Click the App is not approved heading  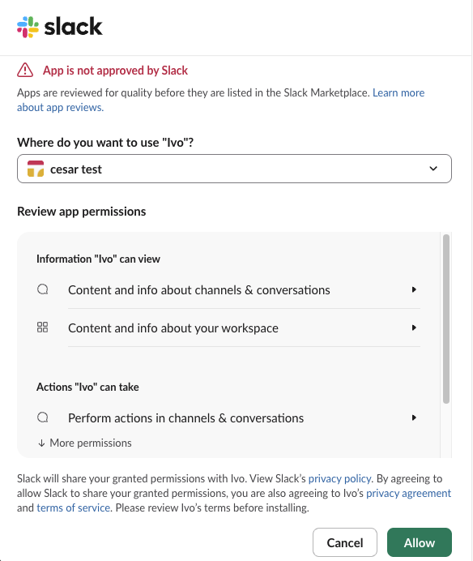pyautogui.click(x=115, y=71)
